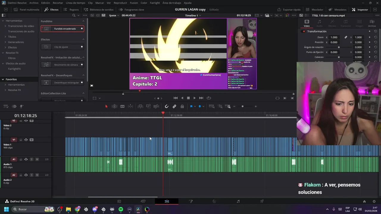The height and width of the screenshot is (214, 381).
Task: Open the Ayuda menu
Action: point(188,3)
